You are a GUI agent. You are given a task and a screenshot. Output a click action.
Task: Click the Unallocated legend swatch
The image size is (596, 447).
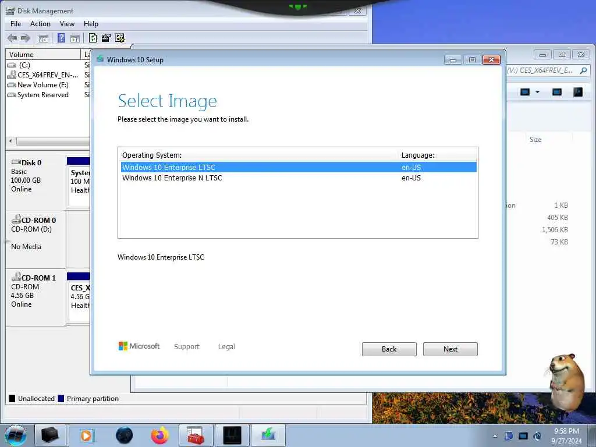tap(12, 398)
